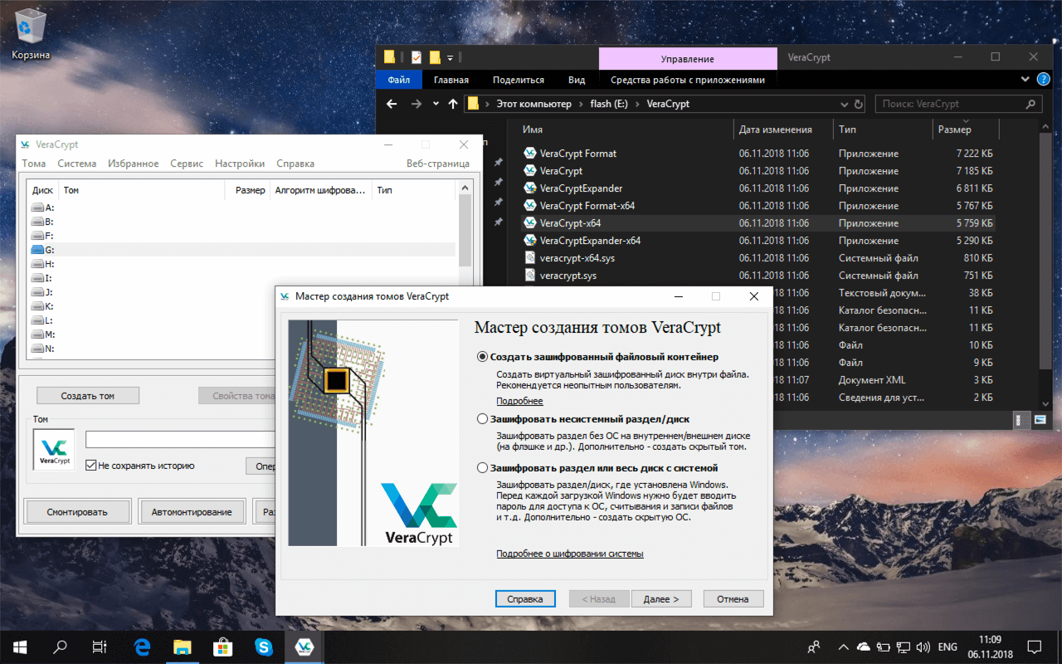Open Explorer help question mark icon

coord(1043,80)
